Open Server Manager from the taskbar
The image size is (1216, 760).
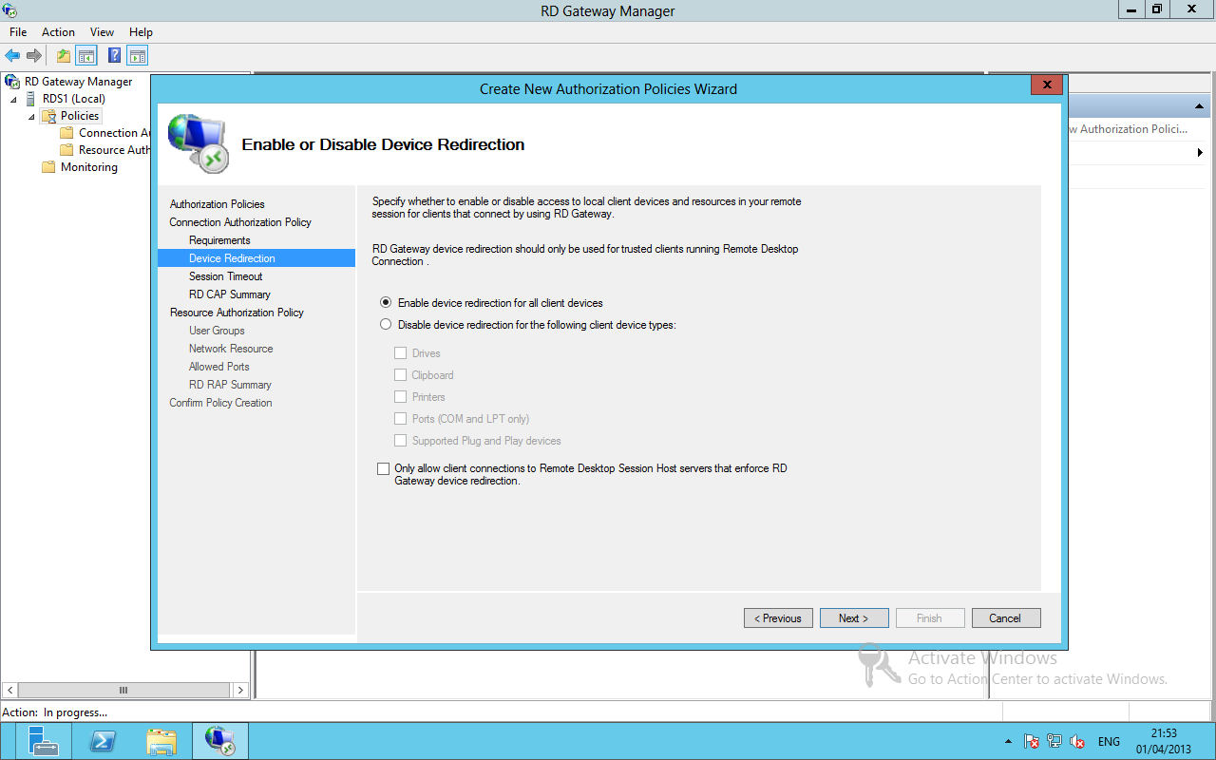click(43, 741)
